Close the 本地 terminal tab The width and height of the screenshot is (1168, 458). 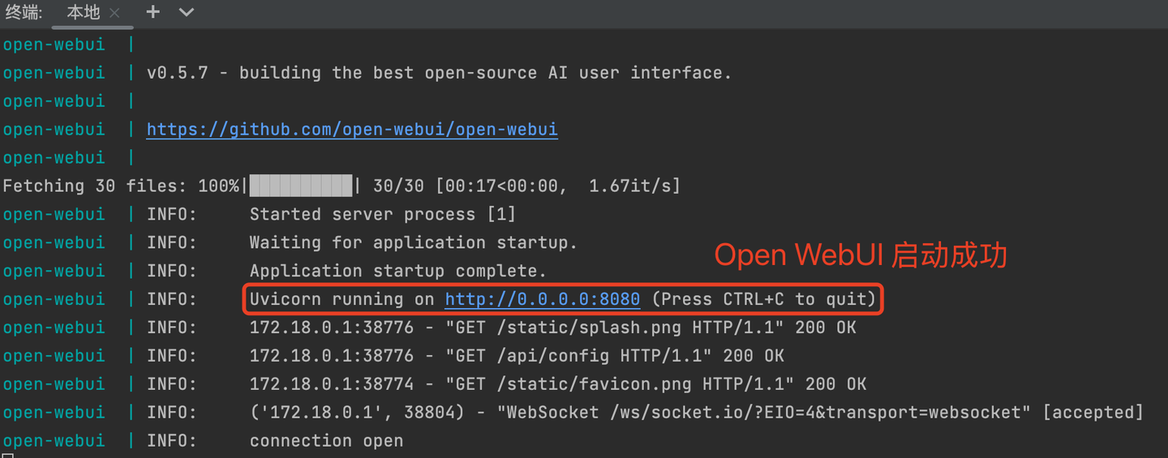click(x=114, y=13)
